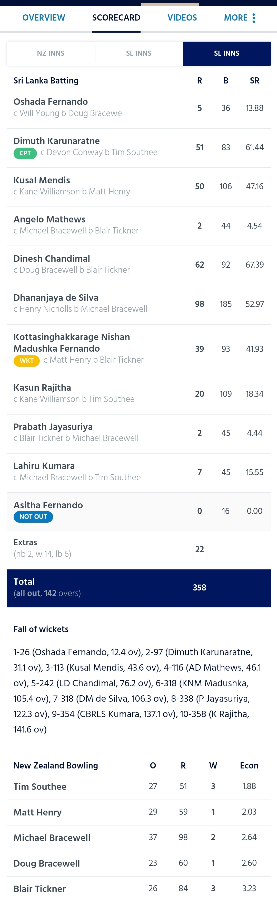Tap the Extras row showing 22
277x901 pixels.
coord(139,549)
